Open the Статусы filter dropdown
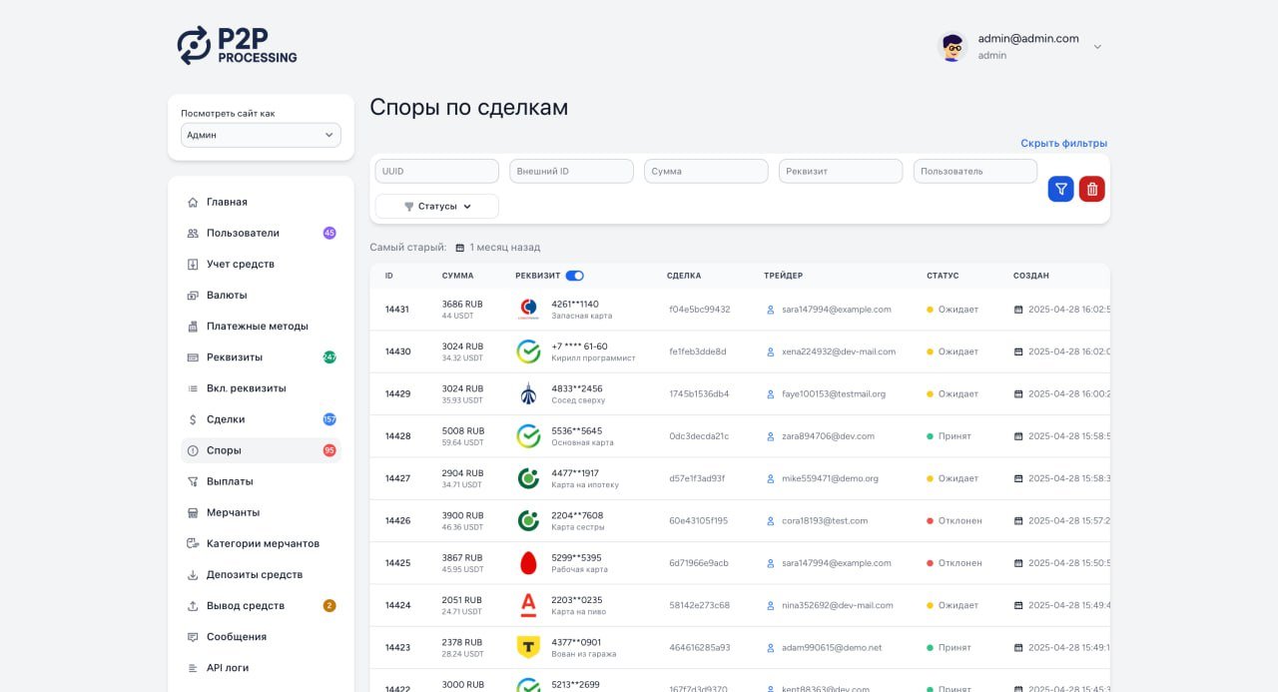The height and width of the screenshot is (692, 1278). coord(436,206)
